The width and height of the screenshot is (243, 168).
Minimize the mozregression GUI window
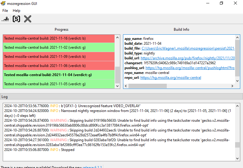tap(208, 3)
